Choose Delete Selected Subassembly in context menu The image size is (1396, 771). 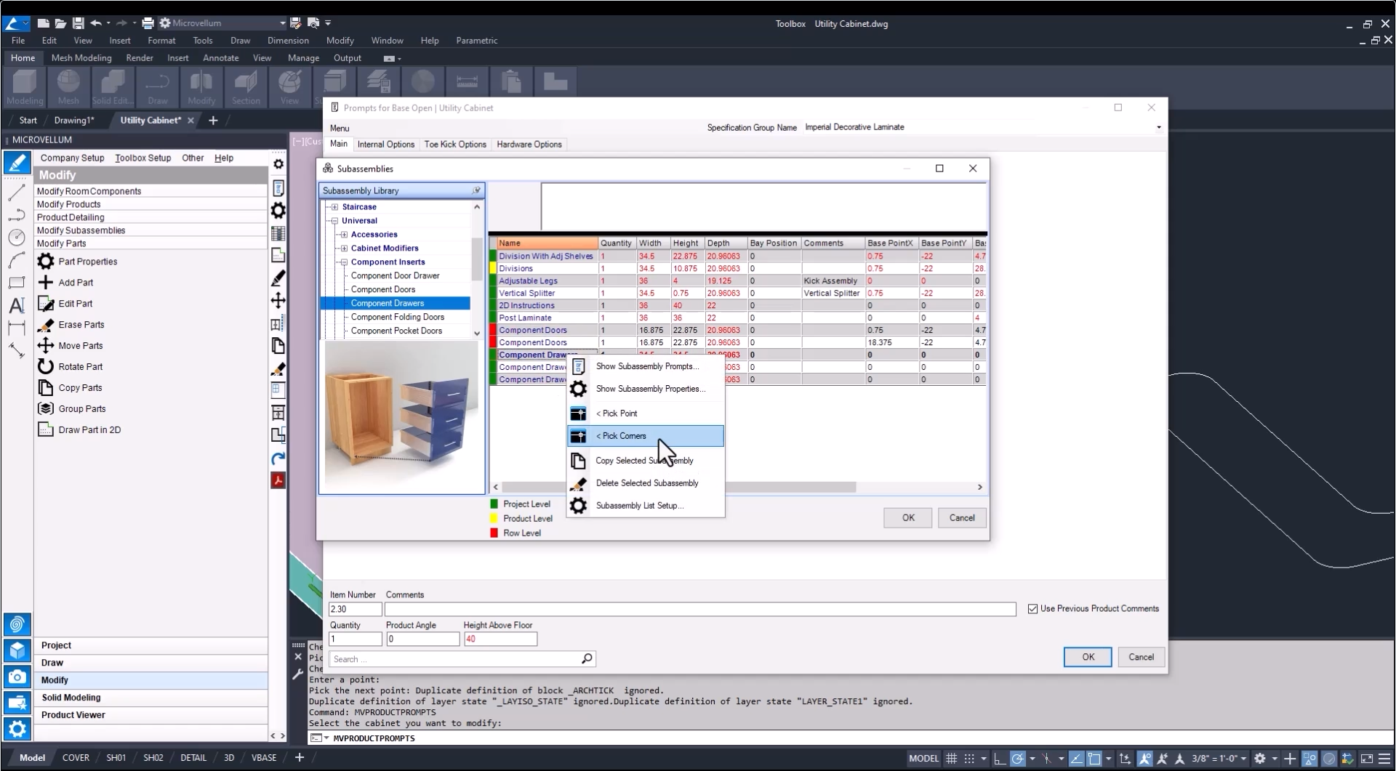tap(645, 483)
